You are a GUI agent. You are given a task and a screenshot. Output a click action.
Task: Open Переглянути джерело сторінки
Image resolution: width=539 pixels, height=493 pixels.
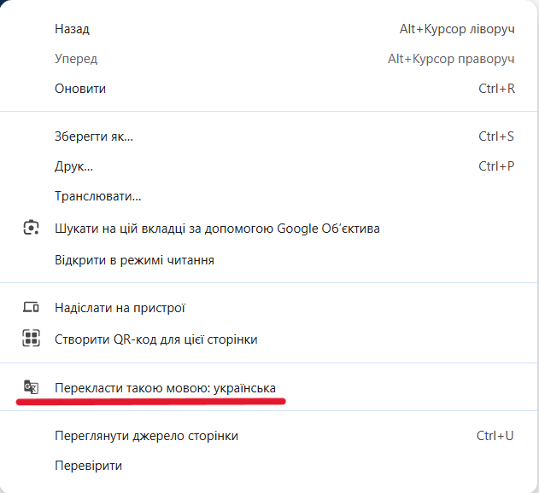(146, 436)
